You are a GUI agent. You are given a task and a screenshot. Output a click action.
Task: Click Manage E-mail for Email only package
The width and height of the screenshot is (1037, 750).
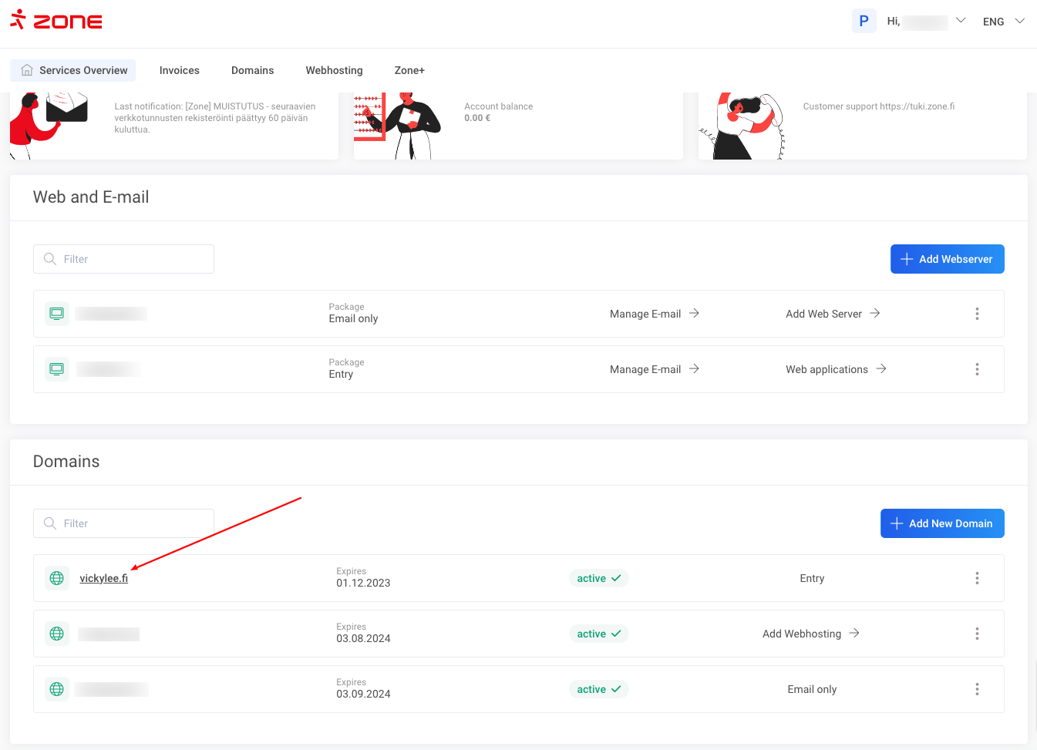(654, 314)
